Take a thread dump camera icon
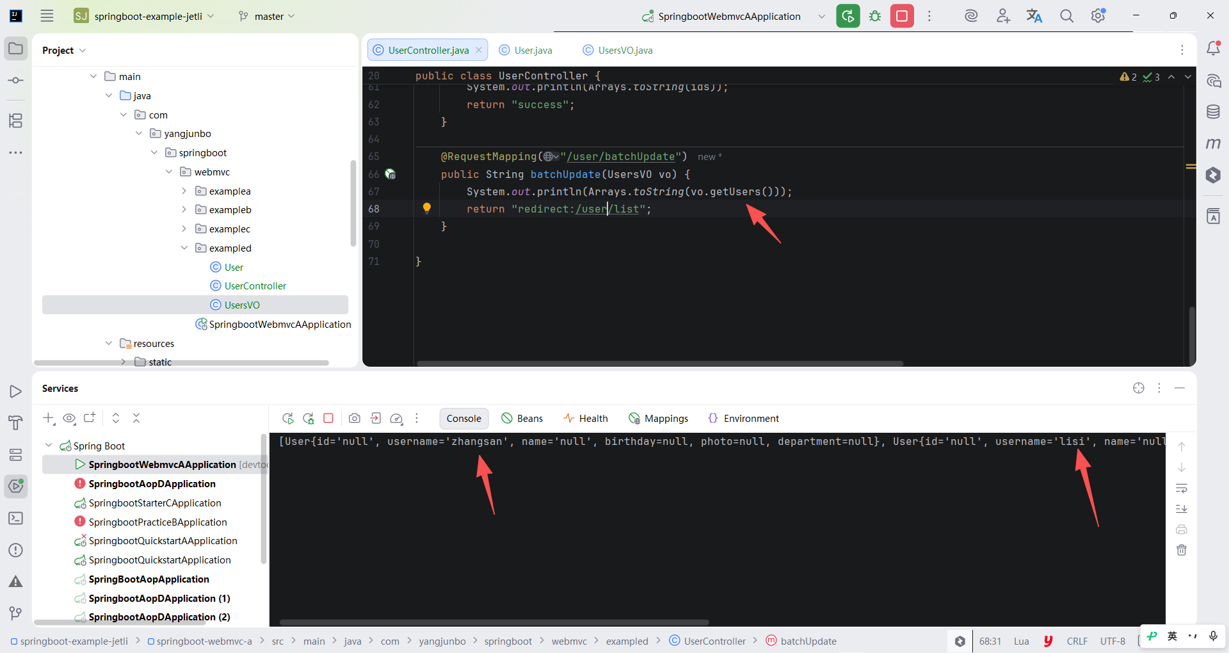Image resolution: width=1229 pixels, height=653 pixels. 355,418
